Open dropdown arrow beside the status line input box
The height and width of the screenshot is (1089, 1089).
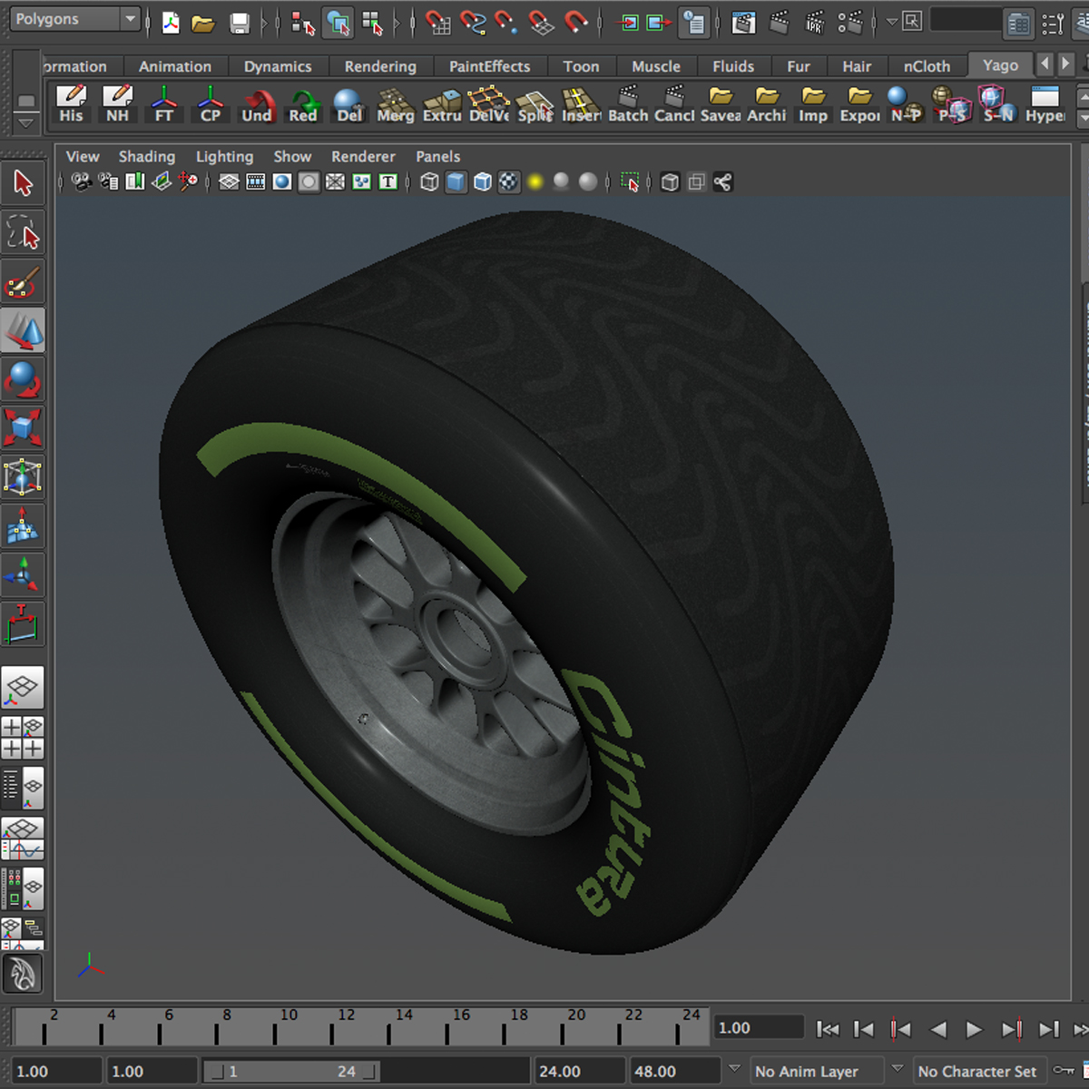892,21
